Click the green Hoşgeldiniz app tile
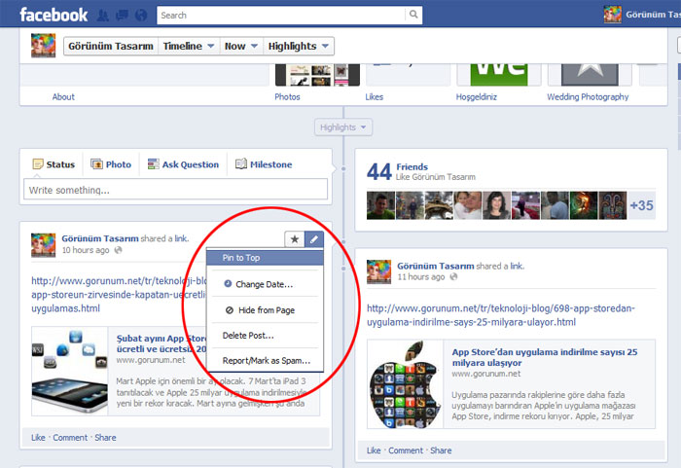Image resolution: width=681 pixels, height=468 pixels. pos(499,75)
